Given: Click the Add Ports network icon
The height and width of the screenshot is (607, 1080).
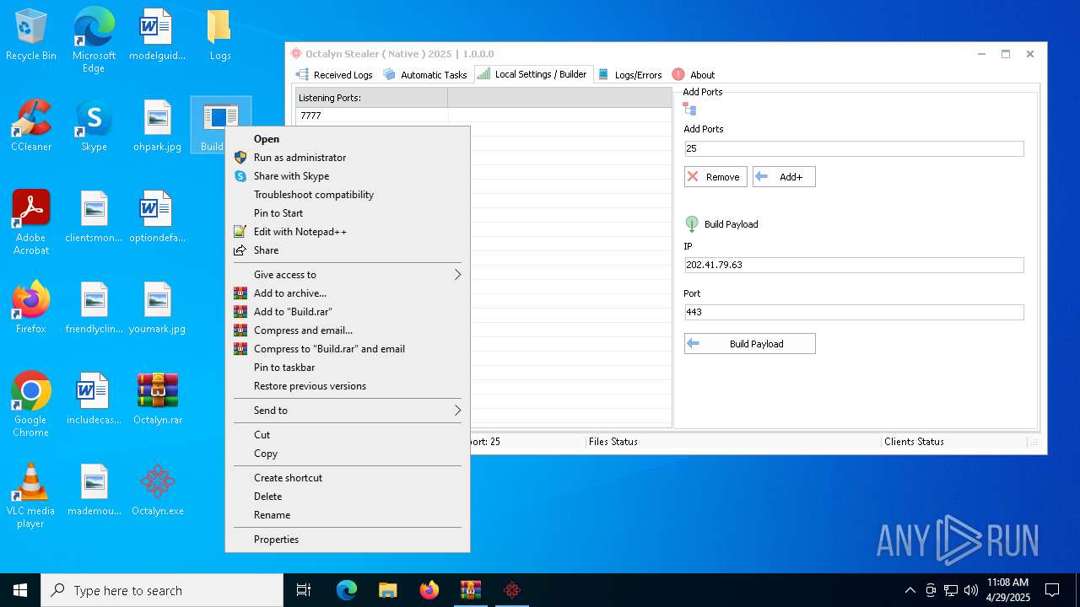Looking at the screenshot, I should pos(690,110).
